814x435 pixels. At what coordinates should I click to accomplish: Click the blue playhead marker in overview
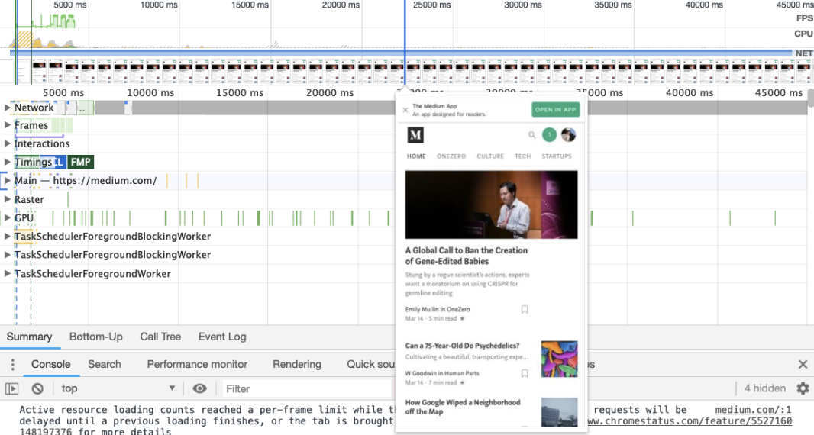tap(405, 43)
